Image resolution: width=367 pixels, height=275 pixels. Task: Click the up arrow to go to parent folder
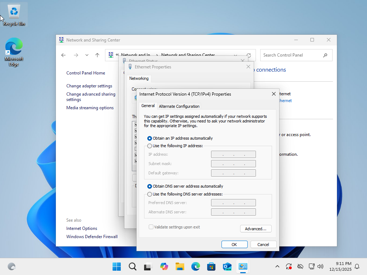pos(97,55)
